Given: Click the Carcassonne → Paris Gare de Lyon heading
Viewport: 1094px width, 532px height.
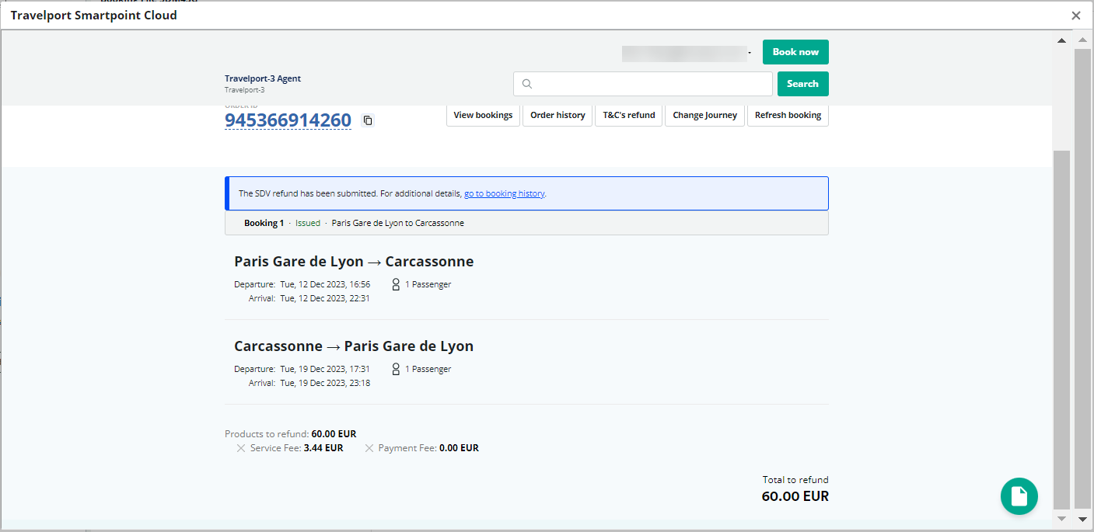Looking at the screenshot, I should point(354,346).
